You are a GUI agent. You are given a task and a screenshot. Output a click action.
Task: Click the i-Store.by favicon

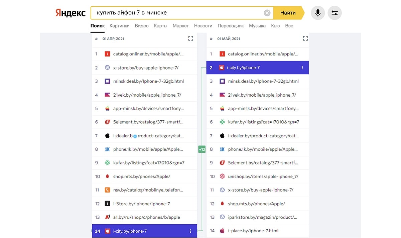click(107, 204)
